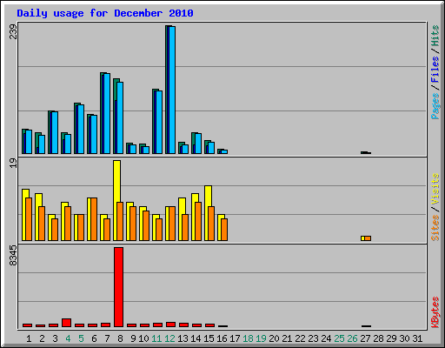Click the 'KBytes' legend label

click(x=435, y=312)
